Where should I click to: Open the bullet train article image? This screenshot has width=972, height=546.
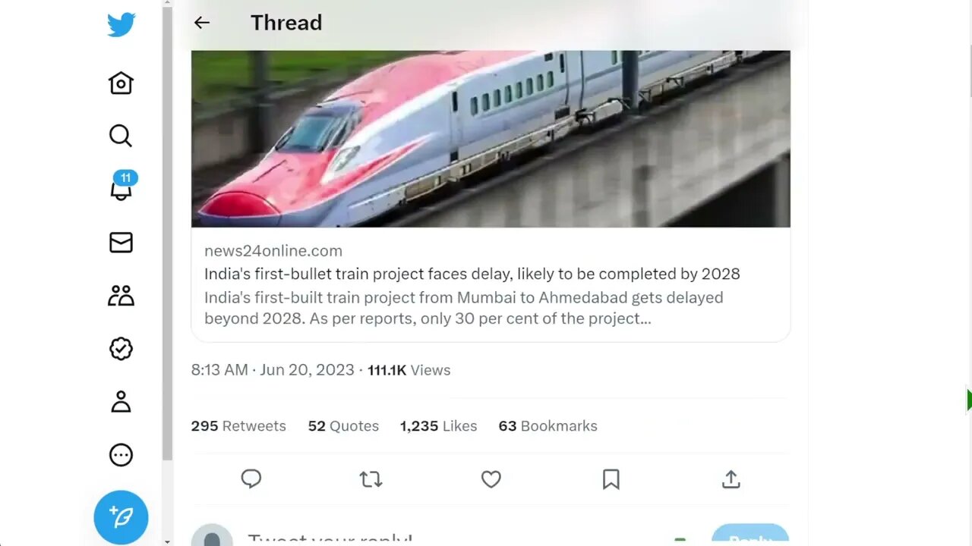click(x=491, y=139)
